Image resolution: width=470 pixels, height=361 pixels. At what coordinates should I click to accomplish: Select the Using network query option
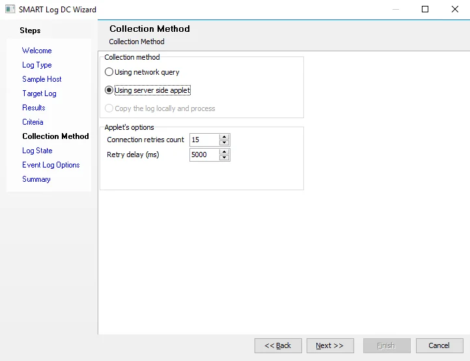(x=142, y=72)
